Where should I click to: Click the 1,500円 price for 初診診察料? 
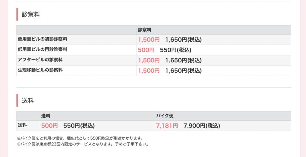pyautogui.click(x=149, y=40)
